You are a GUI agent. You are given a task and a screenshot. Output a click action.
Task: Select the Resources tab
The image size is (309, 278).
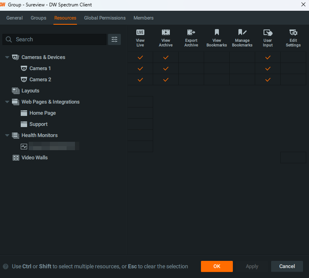pos(65,18)
